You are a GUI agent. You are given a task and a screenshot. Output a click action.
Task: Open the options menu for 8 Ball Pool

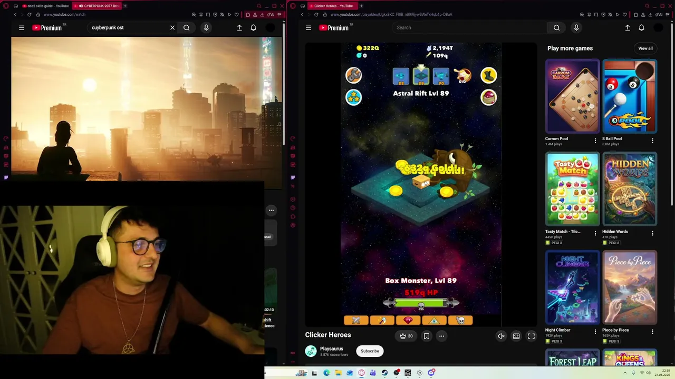[652, 141]
